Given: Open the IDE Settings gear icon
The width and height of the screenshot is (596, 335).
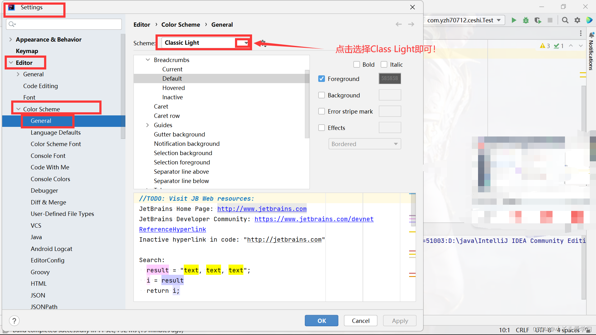Looking at the screenshot, I should tap(577, 20).
